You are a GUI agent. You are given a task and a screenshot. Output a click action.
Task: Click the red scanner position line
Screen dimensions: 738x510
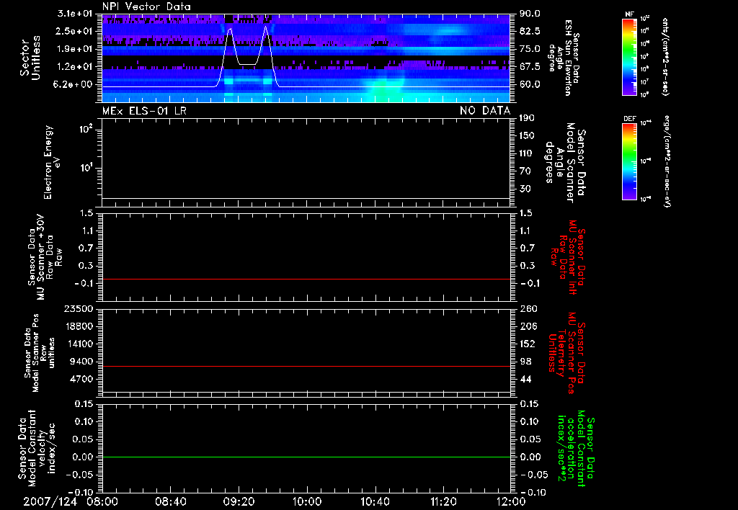pos(306,367)
